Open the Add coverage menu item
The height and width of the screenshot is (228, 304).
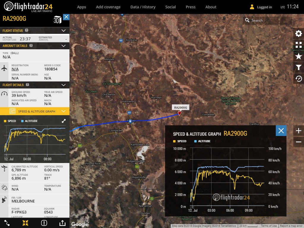108,7
